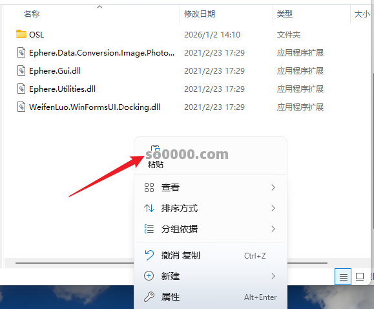Select 属性 properties menu entry

click(x=211, y=297)
